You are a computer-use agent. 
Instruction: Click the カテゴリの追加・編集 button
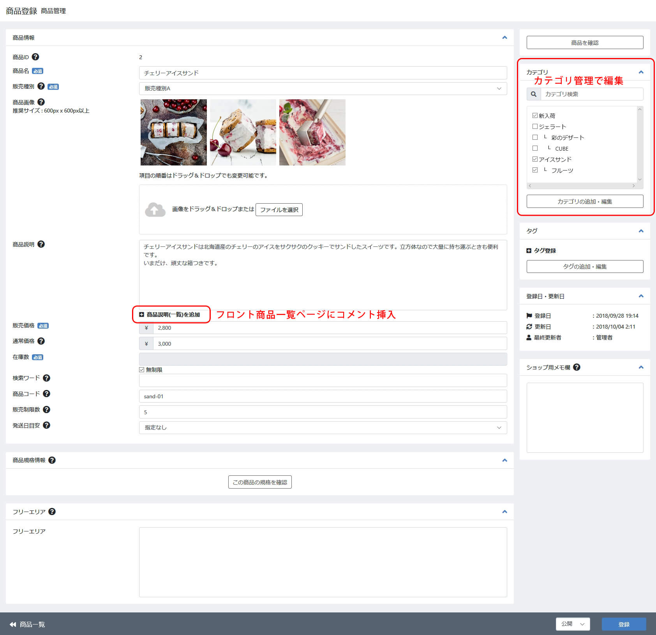[x=585, y=202]
